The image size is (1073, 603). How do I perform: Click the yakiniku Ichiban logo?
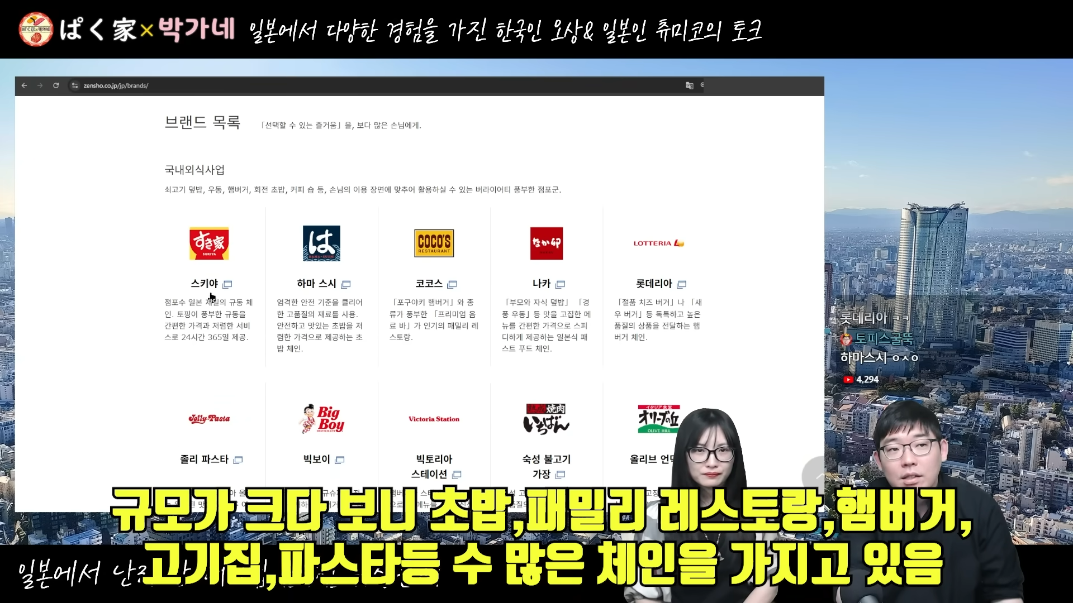tap(547, 419)
